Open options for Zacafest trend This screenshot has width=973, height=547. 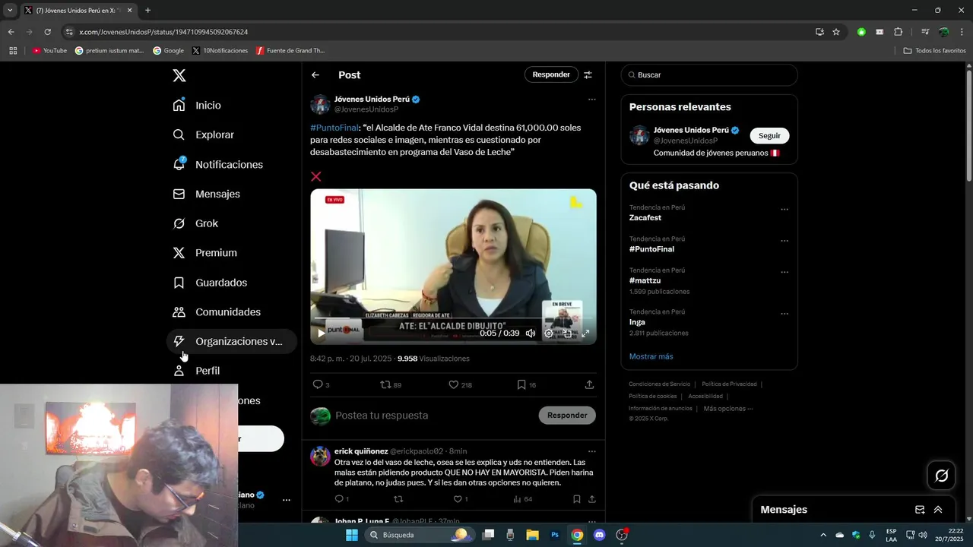point(784,210)
